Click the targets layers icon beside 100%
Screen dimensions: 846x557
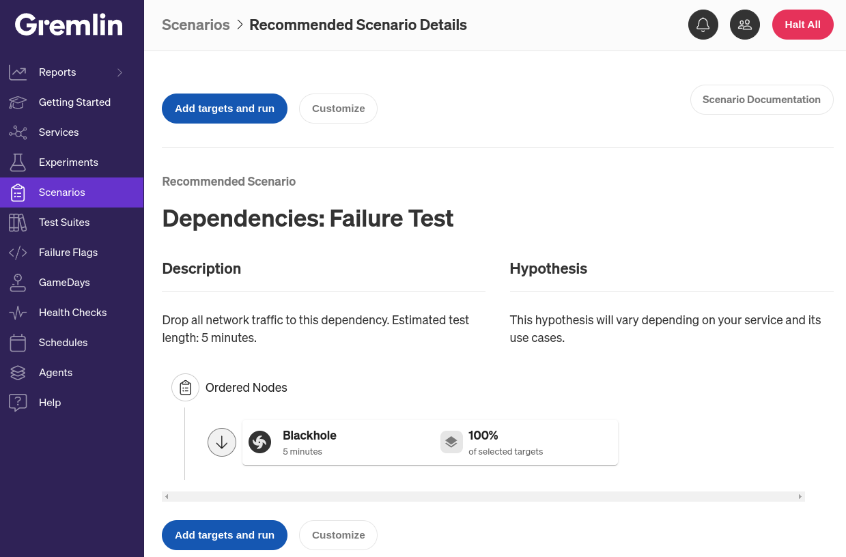click(451, 442)
